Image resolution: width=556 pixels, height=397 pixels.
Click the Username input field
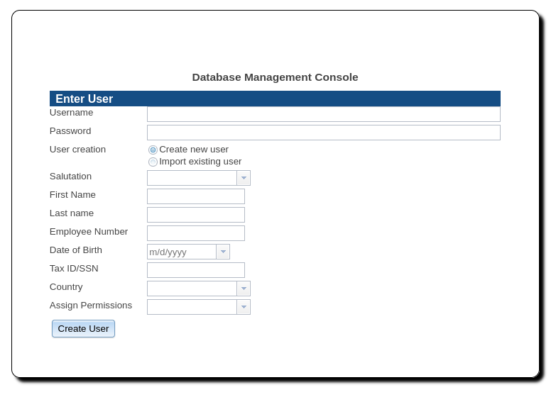click(323, 114)
